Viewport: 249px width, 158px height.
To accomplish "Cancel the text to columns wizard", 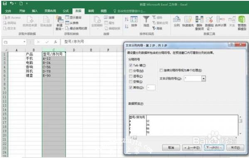I will pos(171,148).
